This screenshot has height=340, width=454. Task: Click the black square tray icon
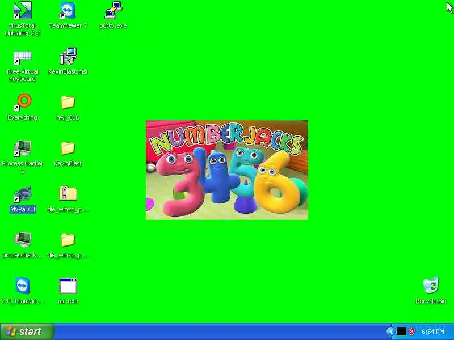click(x=401, y=331)
